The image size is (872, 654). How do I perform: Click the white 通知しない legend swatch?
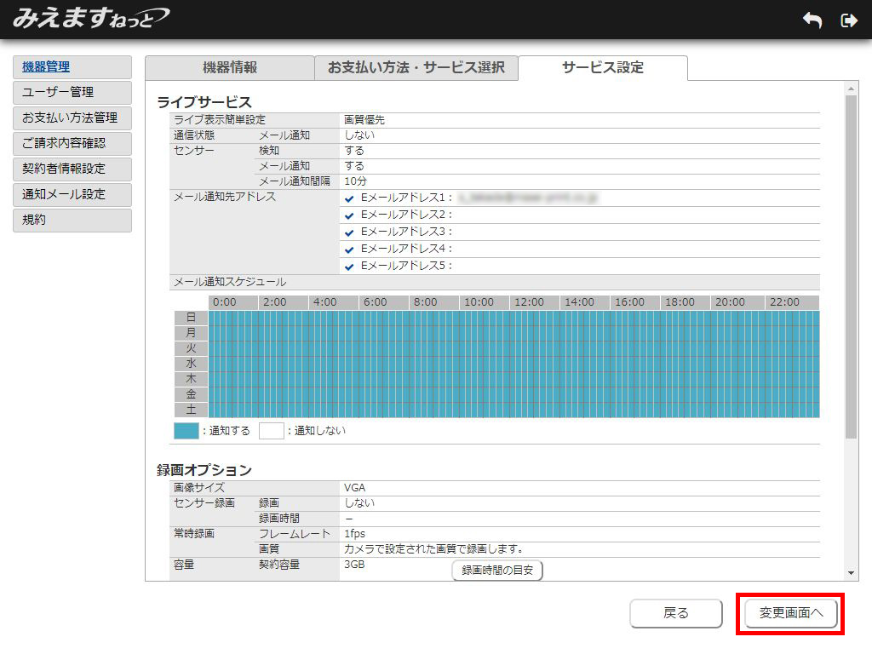click(x=271, y=431)
